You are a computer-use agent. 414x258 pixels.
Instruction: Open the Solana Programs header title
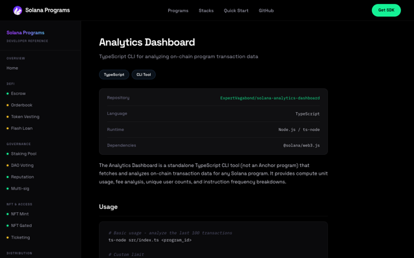[x=47, y=10]
